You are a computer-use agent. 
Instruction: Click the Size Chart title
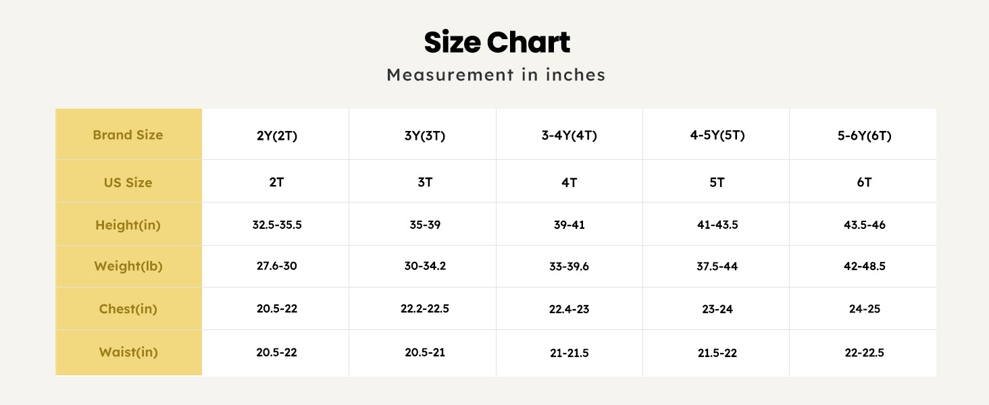coord(497,43)
